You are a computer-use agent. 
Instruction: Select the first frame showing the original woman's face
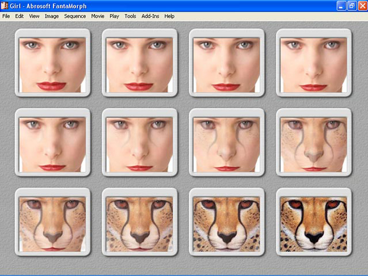(52, 63)
